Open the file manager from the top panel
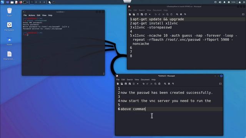The height and width of the screenshot is (138, 246). point(12,2)
